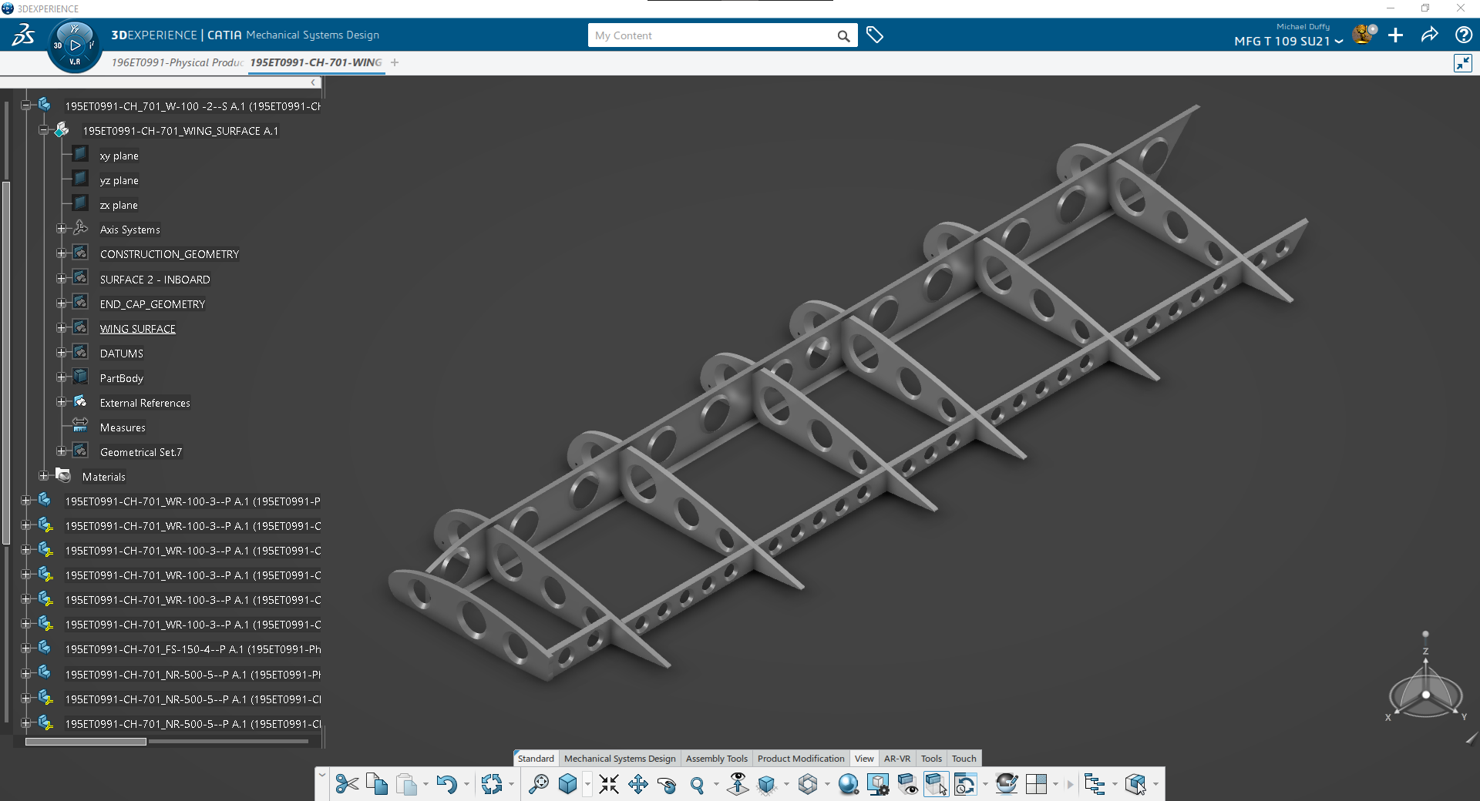Viewport: 1480px width, 801px height.
Task: Click the Copy icon in Standard toolbar
Action: coord(377,784)
